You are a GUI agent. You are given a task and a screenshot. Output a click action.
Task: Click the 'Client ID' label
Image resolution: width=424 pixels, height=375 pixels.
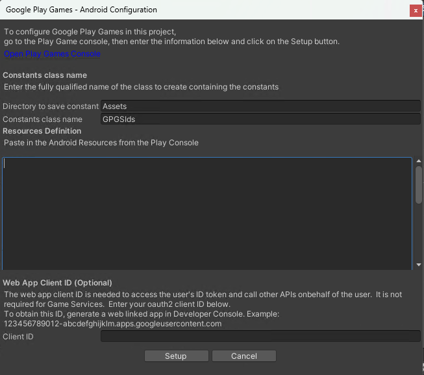point(18,337)
